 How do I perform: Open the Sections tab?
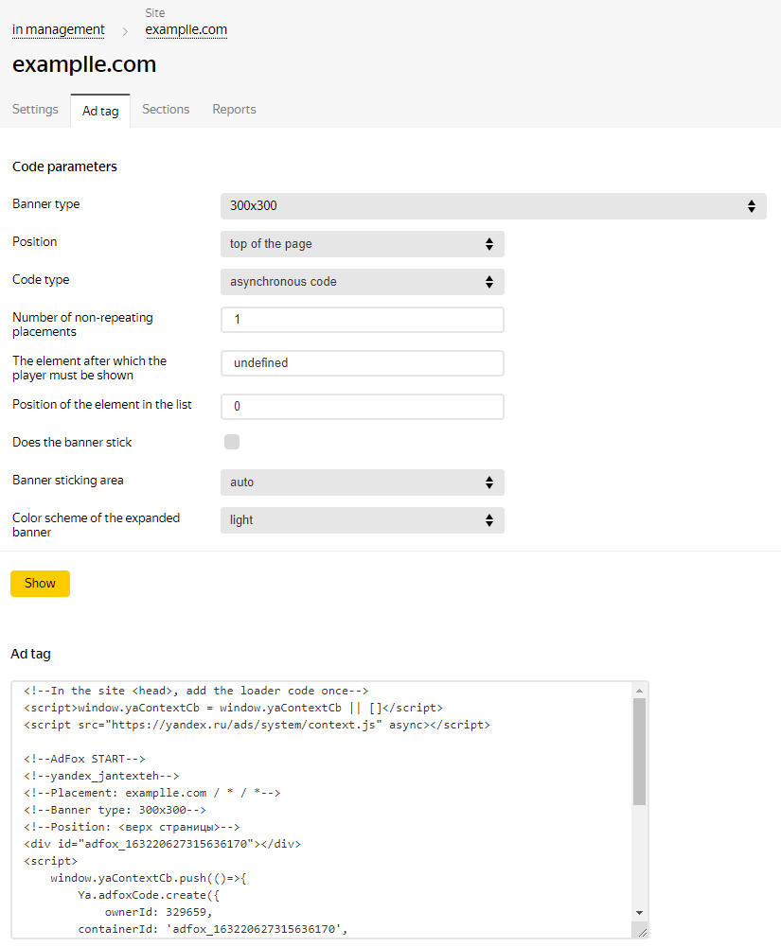point(166,110)
